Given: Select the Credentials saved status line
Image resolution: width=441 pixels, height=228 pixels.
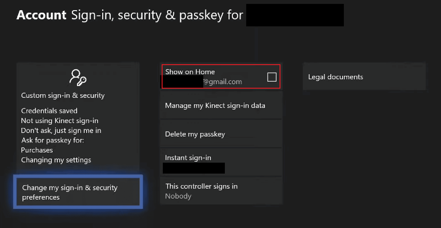Looking at the screenshot, I should click(x=49, y=111).
